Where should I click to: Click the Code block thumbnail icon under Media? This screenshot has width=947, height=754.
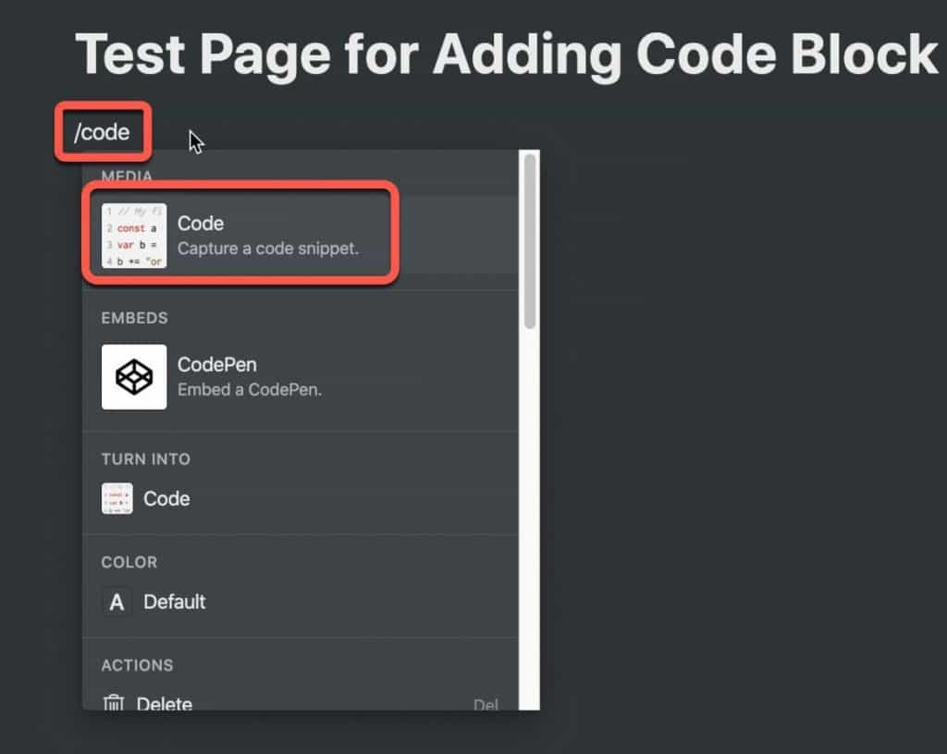point(134,236)
